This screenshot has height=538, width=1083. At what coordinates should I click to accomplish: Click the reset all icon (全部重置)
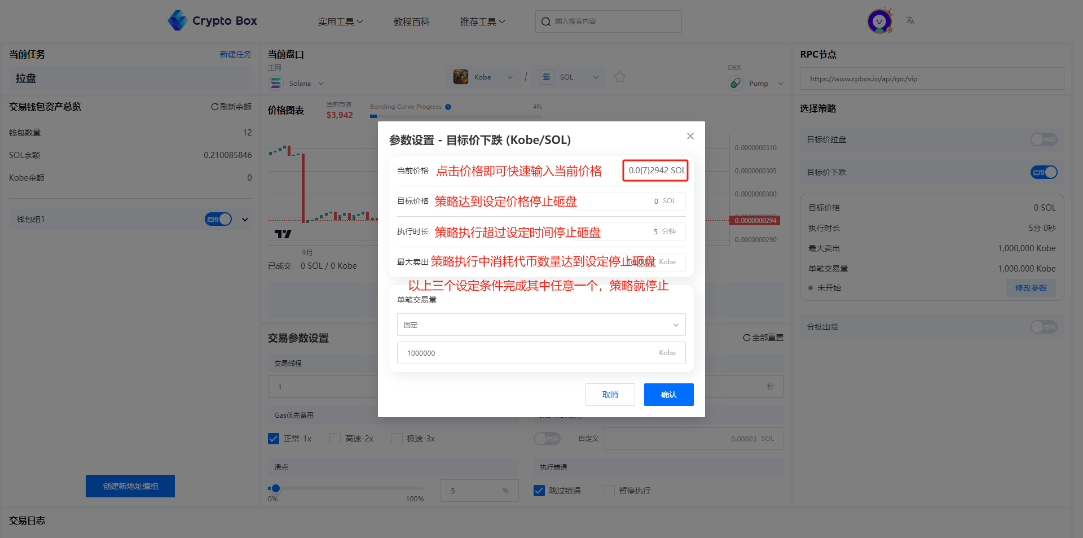[746, 338]
